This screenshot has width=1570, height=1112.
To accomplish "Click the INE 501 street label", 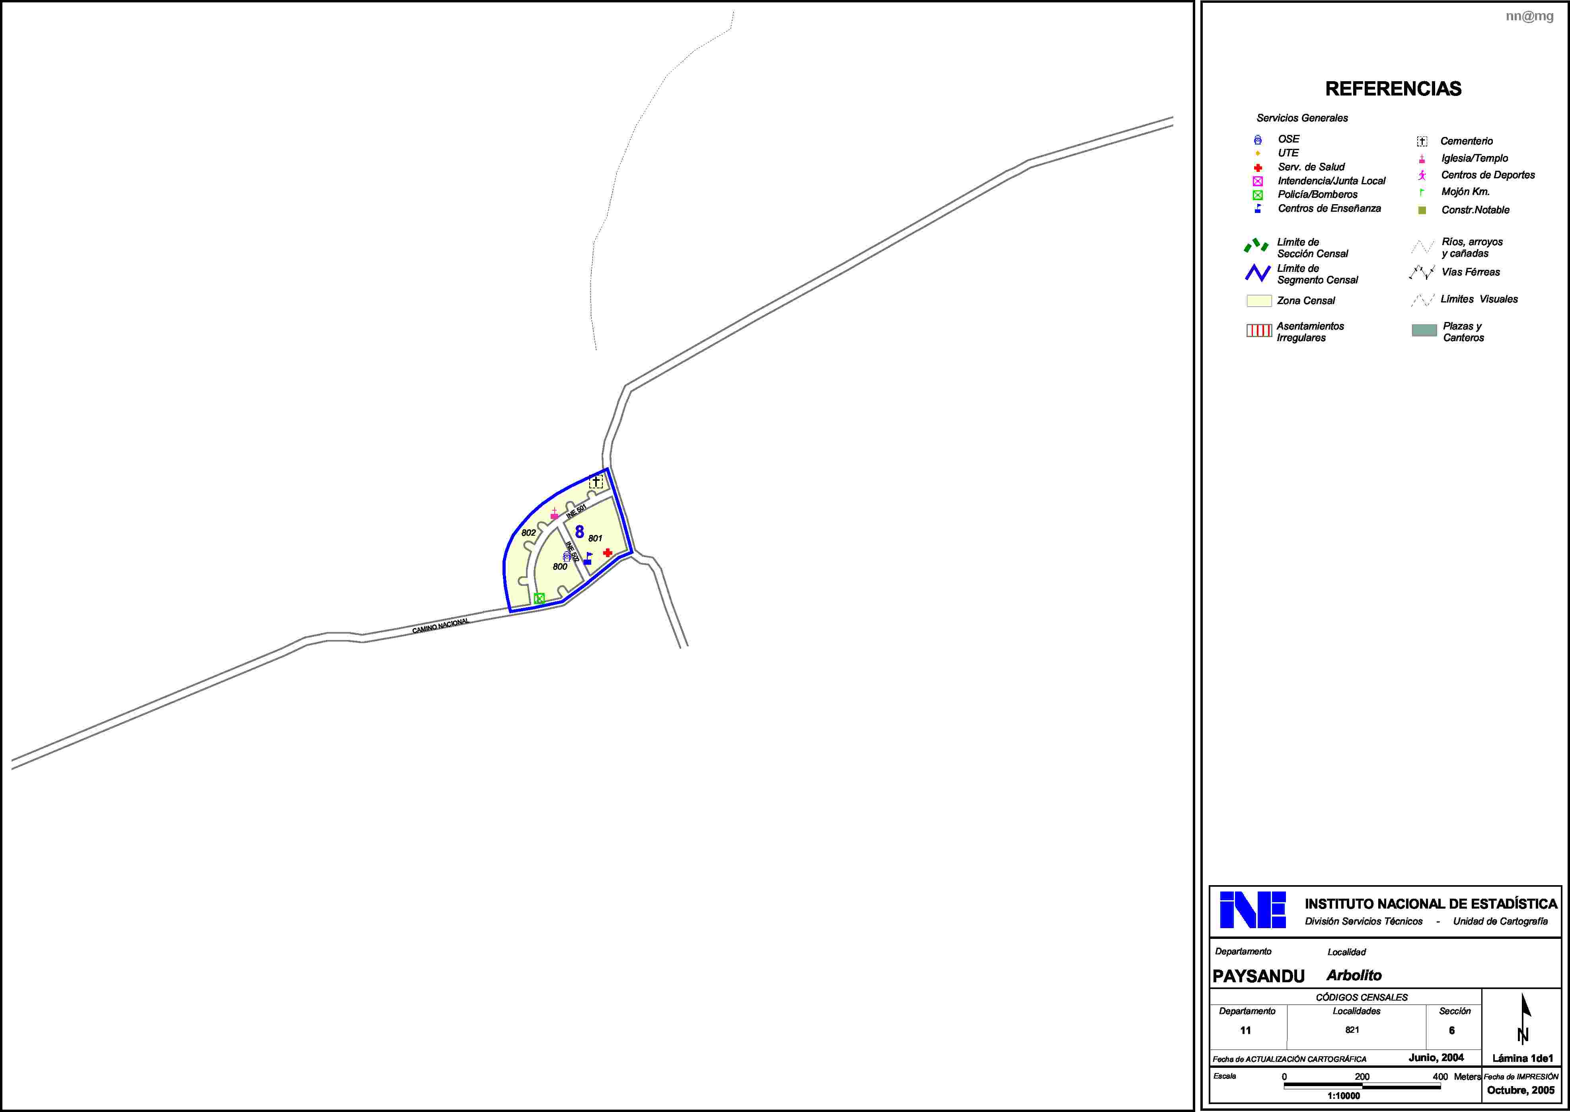I will 576,511.
